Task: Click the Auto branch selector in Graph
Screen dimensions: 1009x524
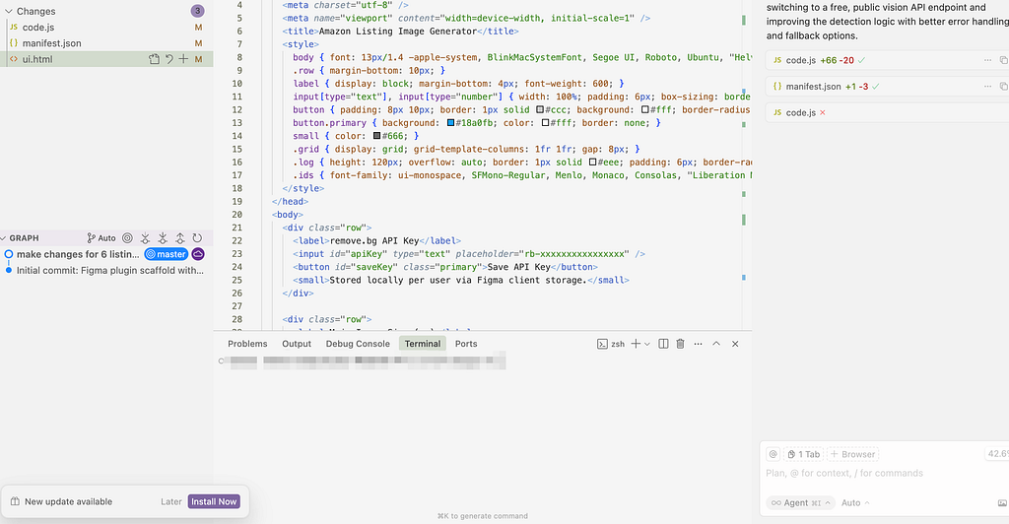Action: [101, 238]
